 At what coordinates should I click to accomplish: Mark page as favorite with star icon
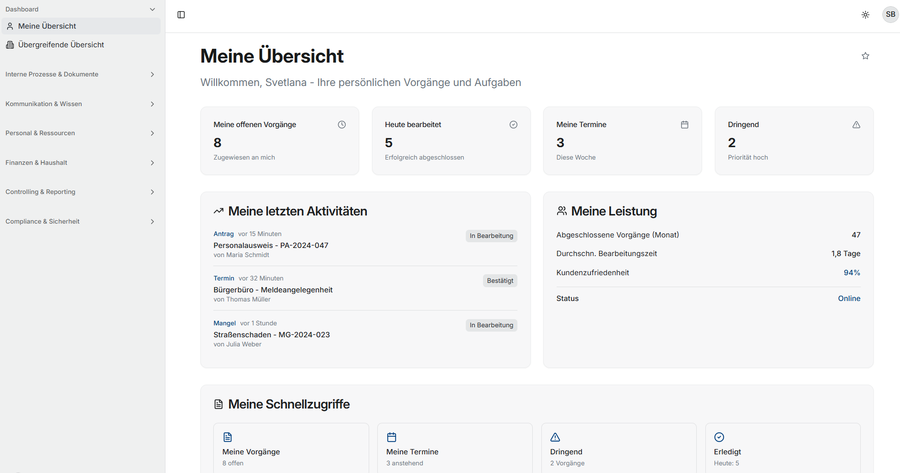[x=866, y=56]
